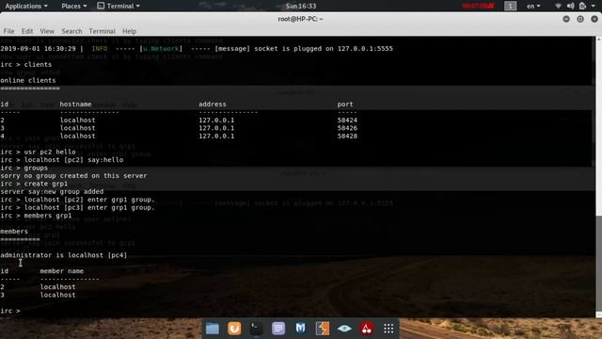The height and width of the screenshot is (339, 602).
Task: Click the 'member name' column header
Action: click(x=62, y=271)
